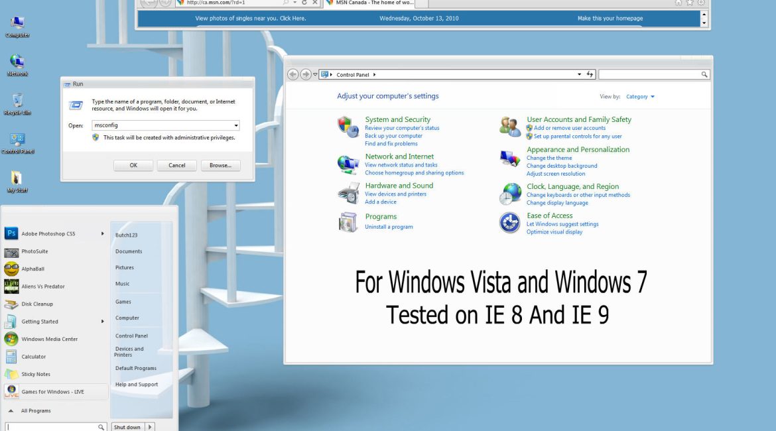Expand the Control Panel address bar dropdown
Image resolution: width=776 pixels, height=431 pixels.
pos(579,74)
